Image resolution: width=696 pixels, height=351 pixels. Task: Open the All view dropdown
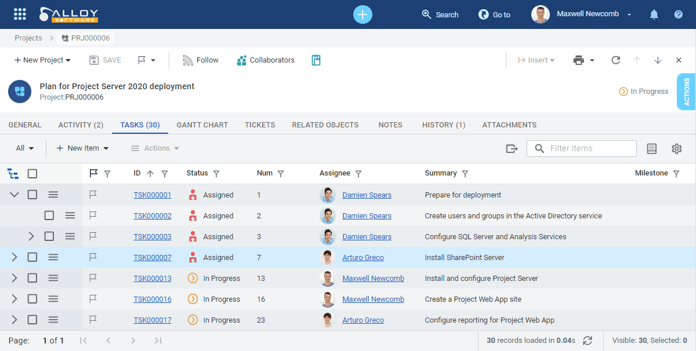coord(24,148)
